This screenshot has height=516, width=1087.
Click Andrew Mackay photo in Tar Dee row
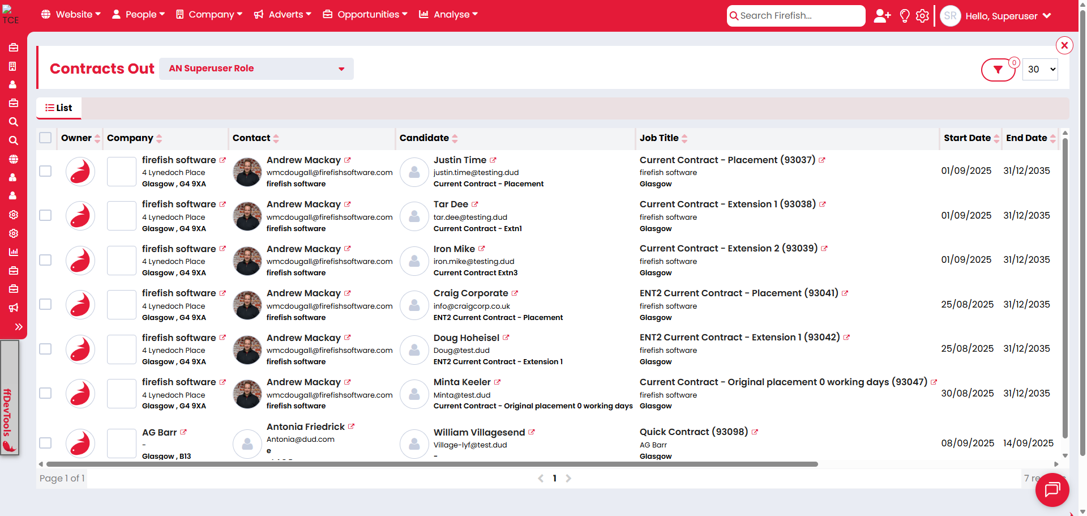point(247,216)
